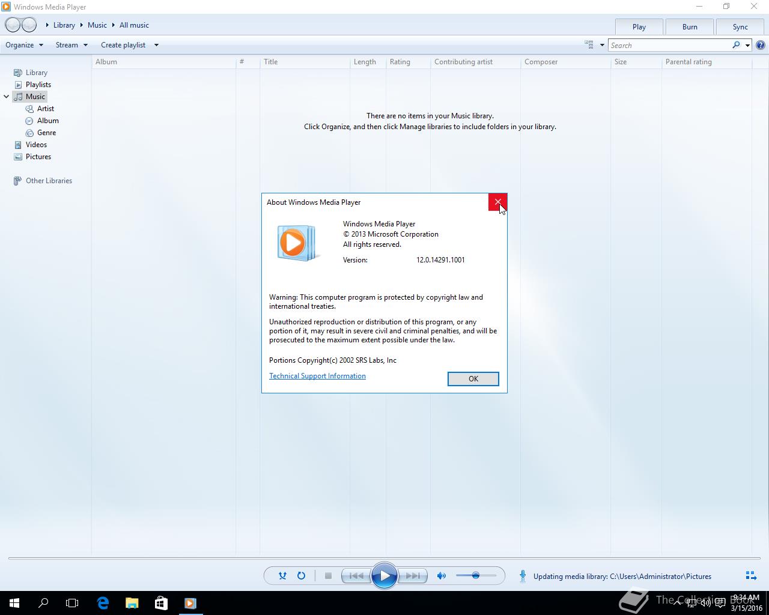
Task: Click the Next track button
Action: pyautogui.click(x=413, y=576)
